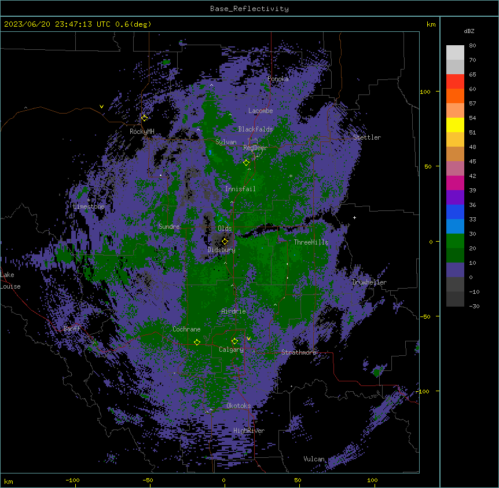This screenshot has height=488, width=499.
Task: Click the 80 dBZ legend value
Action: (472, 46)
